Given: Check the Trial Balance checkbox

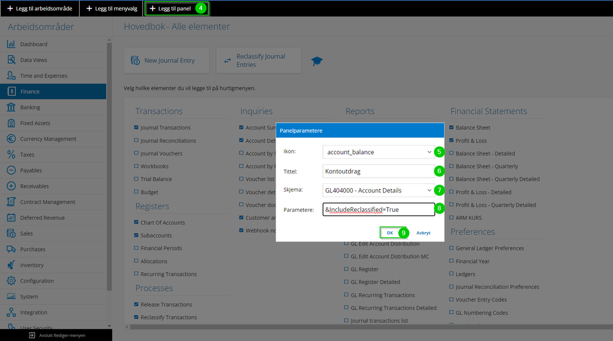Looking at the screenshot, I should pyautogui.click(x=136, y=179).
